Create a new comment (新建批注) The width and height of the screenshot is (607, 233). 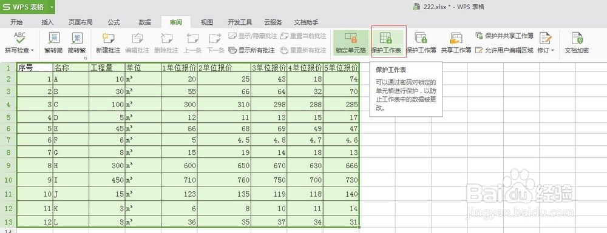point(108,43)
